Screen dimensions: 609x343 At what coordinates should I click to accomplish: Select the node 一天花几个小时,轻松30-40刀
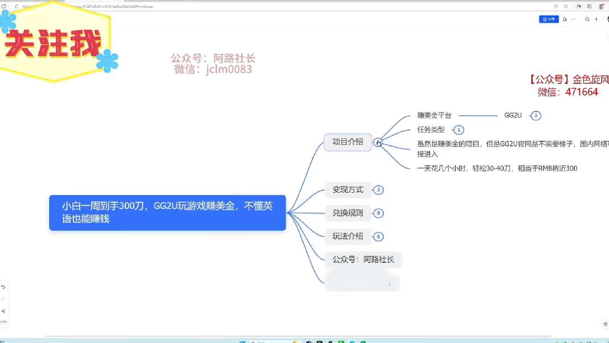pyautogui.click(x=497, y=168)
